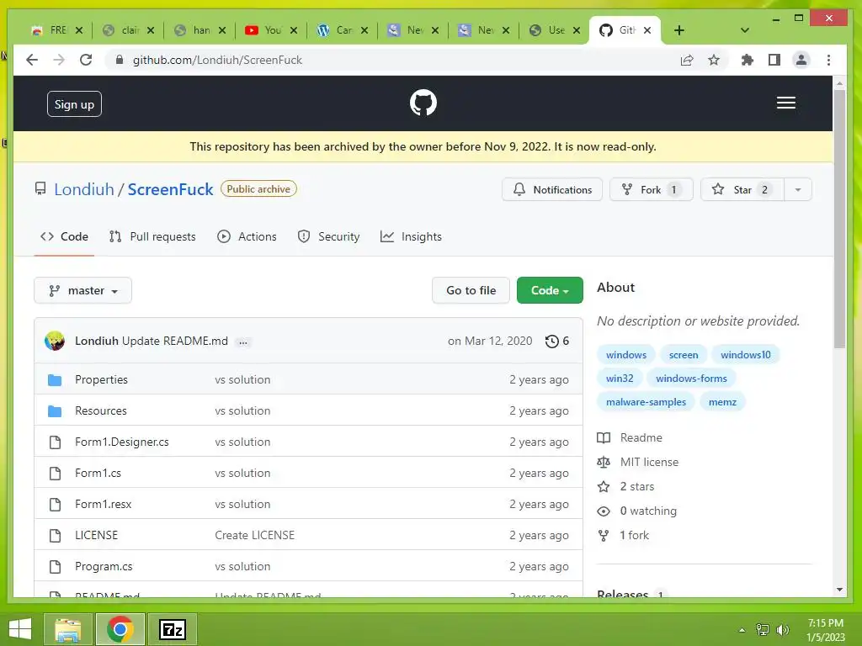Click the malware-samples topic tag

click(x=646, y=402)
